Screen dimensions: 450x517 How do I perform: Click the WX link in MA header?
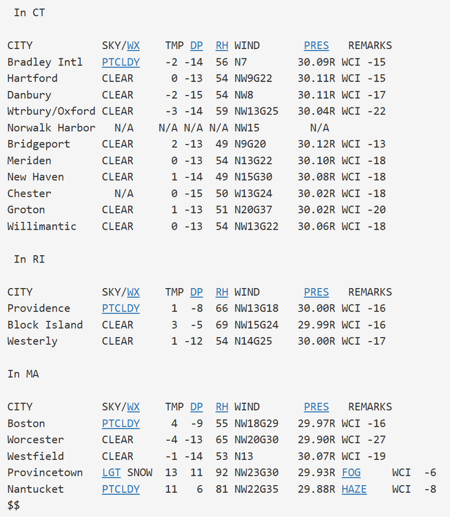(133, 407)
